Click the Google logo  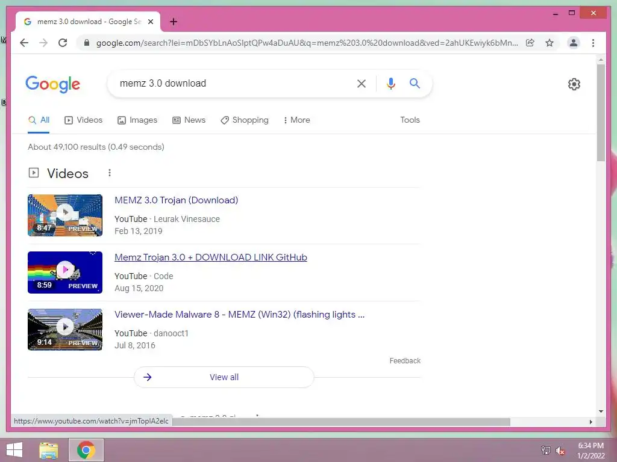tap(53, 84)
